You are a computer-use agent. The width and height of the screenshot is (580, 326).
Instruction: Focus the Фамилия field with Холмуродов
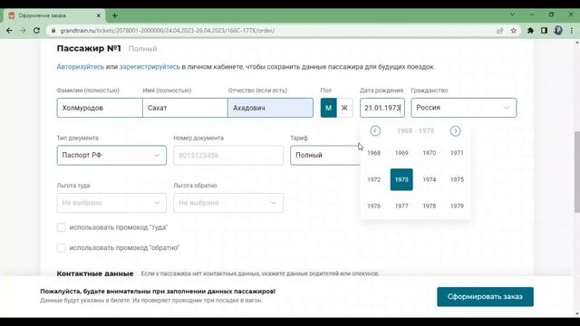pyautogui.click(x=100, y=108)
